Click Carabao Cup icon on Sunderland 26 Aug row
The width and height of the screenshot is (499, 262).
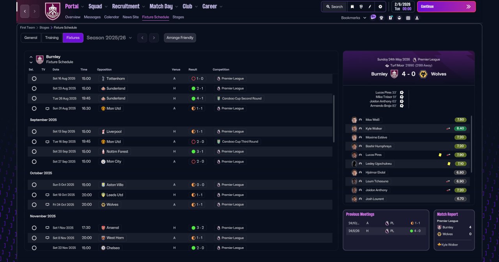coord(219,98)
